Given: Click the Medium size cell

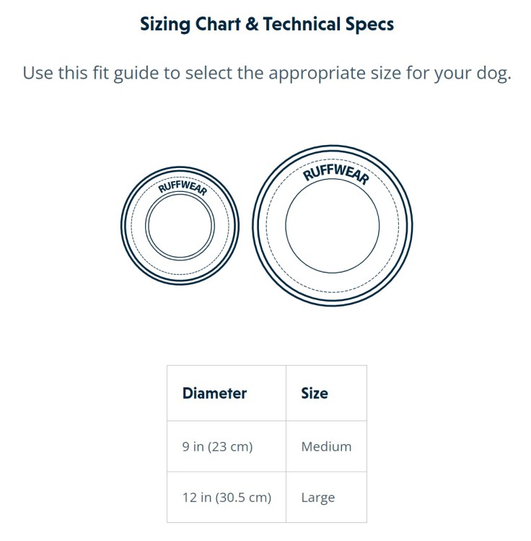Looking at the screenshot, I should (x=326, y=447).
